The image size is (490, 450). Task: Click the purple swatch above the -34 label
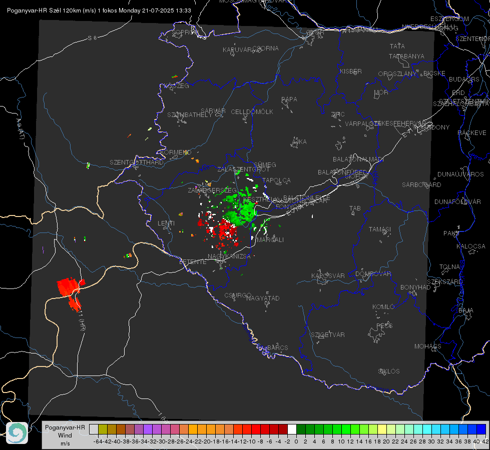(x=148, y=429)
